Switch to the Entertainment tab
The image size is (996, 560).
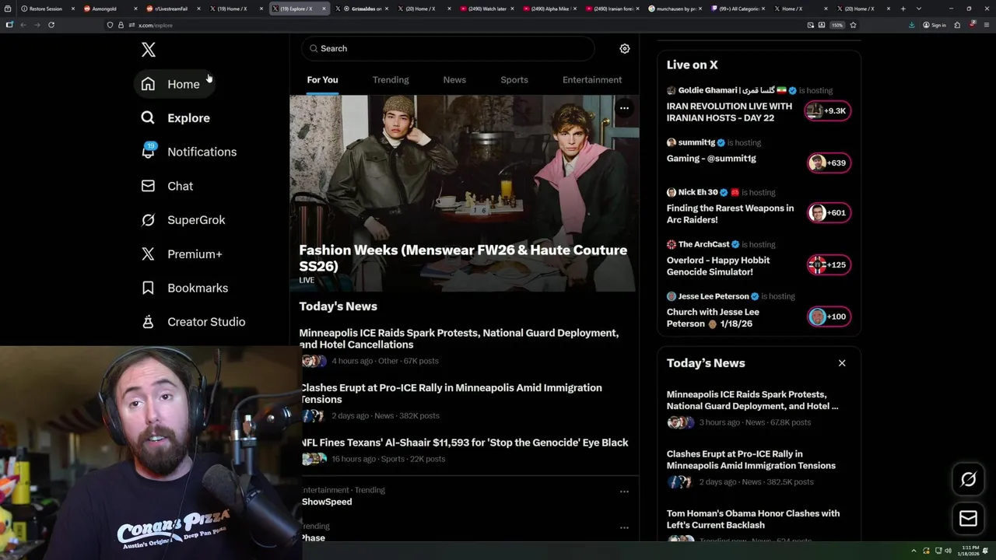[592, 79]
